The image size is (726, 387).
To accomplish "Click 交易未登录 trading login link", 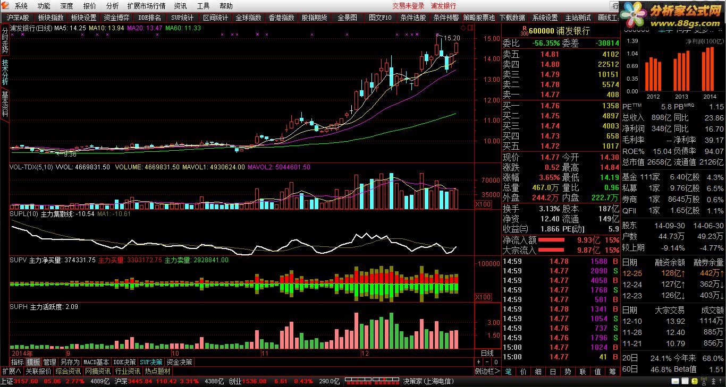I will [408, 6].
